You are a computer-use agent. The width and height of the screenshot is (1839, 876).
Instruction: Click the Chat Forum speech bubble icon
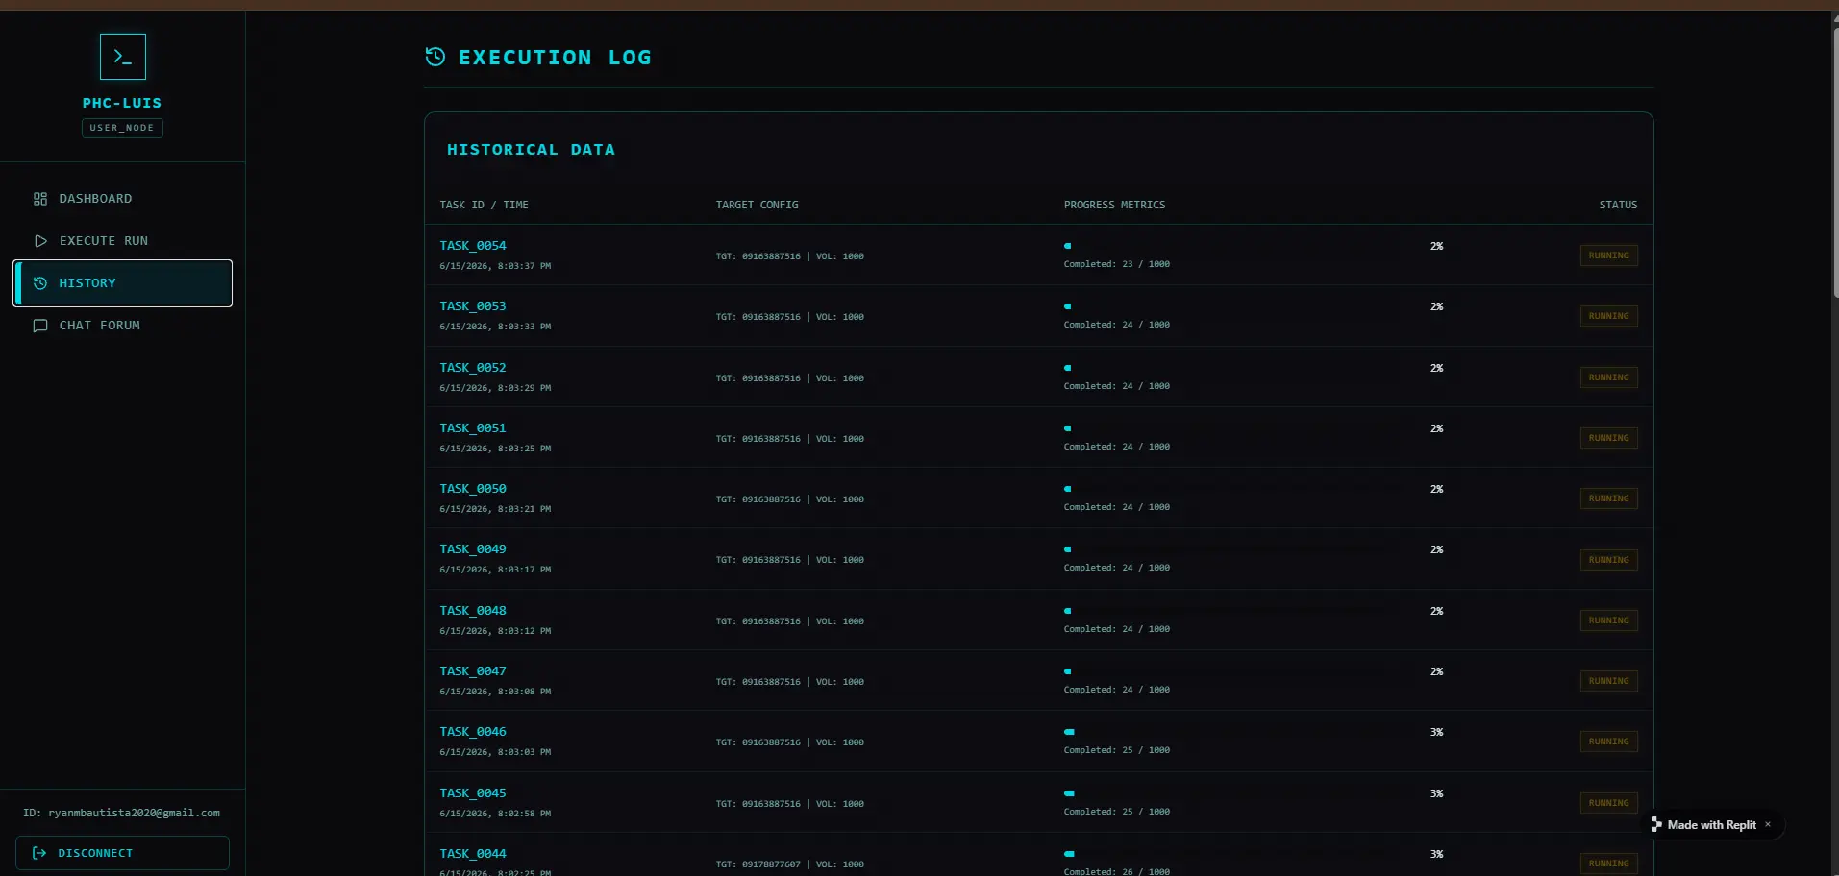tap(40, 326)
